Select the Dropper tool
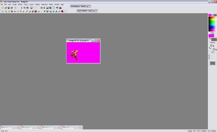Viewport: 217px width, 132px height. [27, 11]
